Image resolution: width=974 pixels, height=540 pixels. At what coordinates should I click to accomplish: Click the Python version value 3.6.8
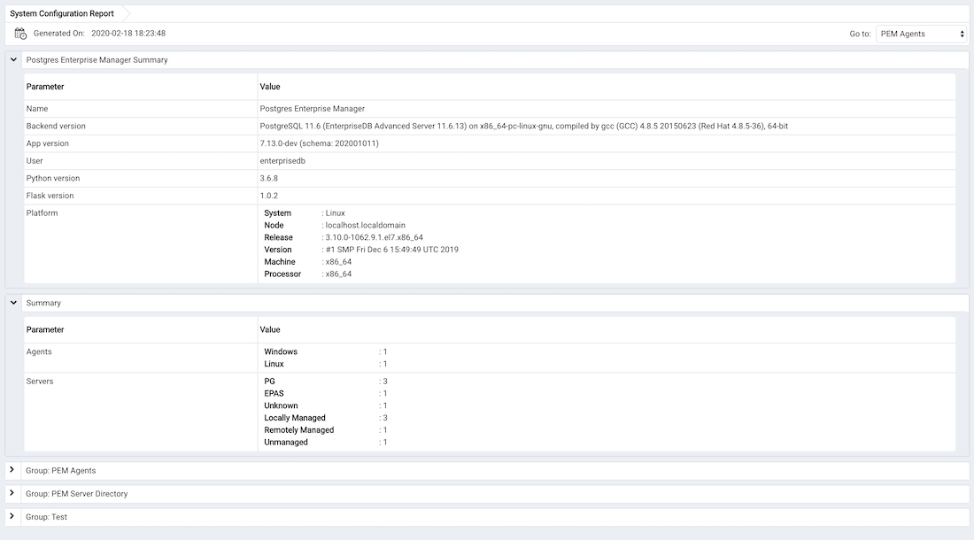click(269, 178)
